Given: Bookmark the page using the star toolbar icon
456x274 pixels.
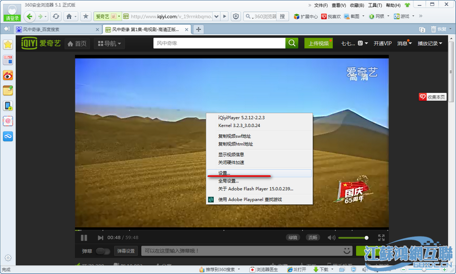Looking at the screenshot, I should [86, 16].
